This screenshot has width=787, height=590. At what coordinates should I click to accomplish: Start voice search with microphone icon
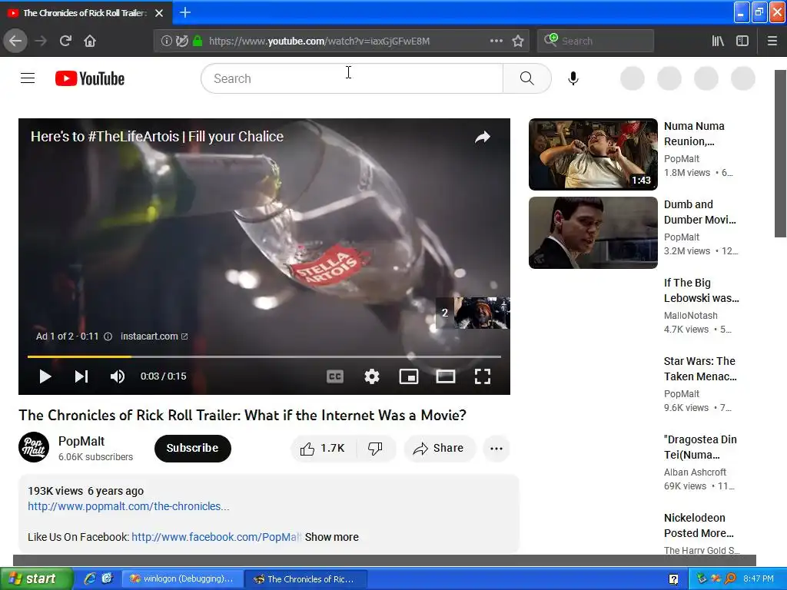[x=573, y=78]
